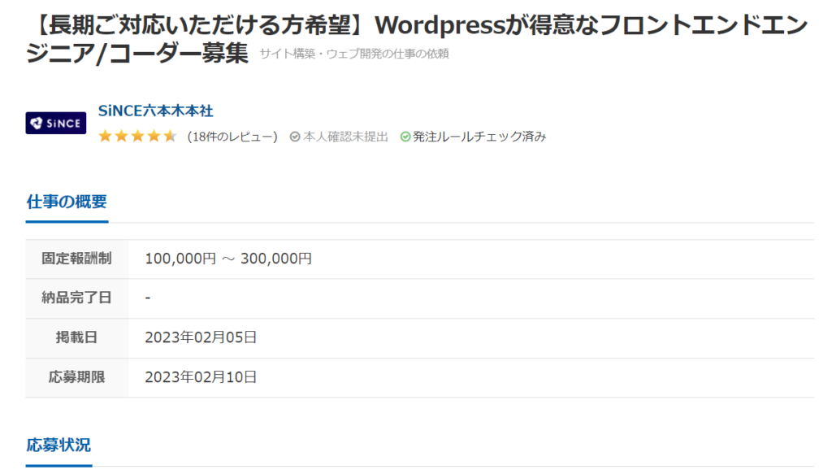Image resolution: width=832 pixels, height=474 pixels.
Task: Click the 2023年02月10日 deadline date
Action: 201,377
